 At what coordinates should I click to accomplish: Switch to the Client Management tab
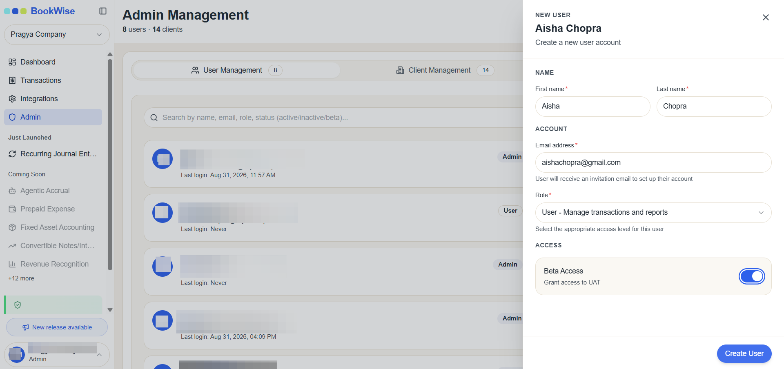pos(445,70)
